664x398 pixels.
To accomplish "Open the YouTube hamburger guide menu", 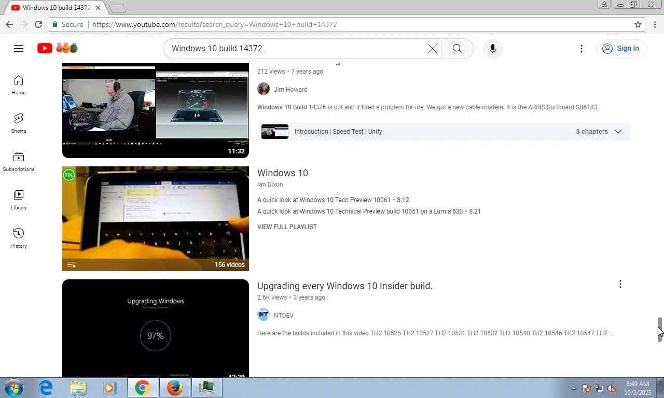I will (x=19, y=48).
